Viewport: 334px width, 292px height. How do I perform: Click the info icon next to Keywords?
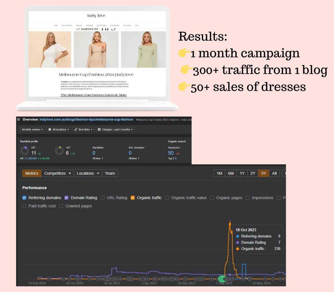[180, 147]
